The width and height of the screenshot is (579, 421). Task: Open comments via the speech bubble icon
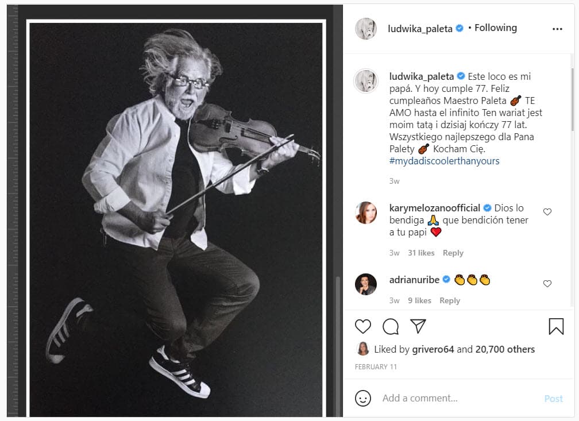tap(391, 327)
